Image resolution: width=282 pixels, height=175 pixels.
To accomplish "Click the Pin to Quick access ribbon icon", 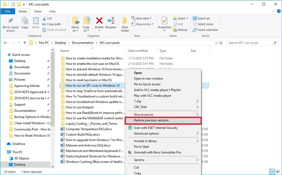I will pyautogui.click(x=11, y=21).
